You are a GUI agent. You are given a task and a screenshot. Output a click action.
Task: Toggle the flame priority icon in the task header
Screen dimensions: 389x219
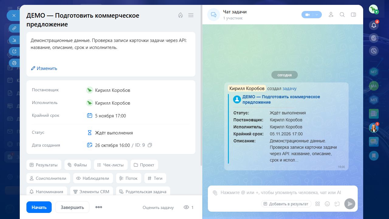point(181,15)
